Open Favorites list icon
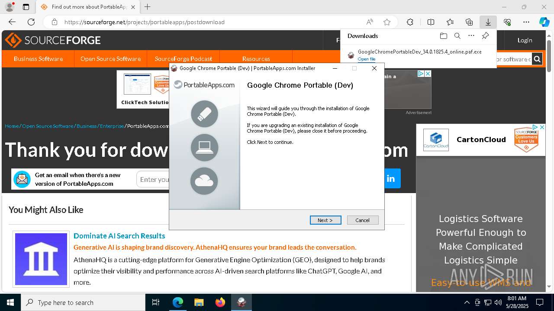554x311 pixels. coord(450,22)
